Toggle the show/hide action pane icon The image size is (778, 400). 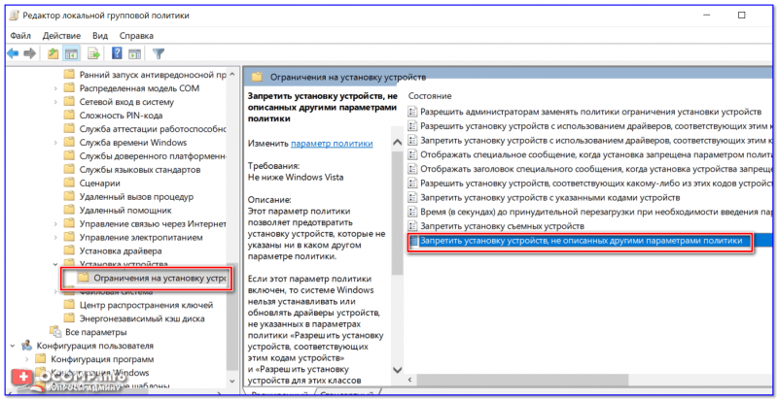134,53
